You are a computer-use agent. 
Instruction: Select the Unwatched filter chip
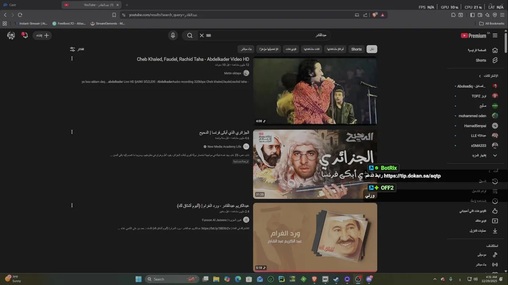[336, 49]
